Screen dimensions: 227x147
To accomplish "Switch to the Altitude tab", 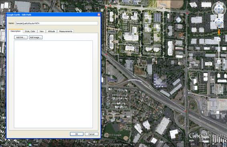I will tap(51, 31).
